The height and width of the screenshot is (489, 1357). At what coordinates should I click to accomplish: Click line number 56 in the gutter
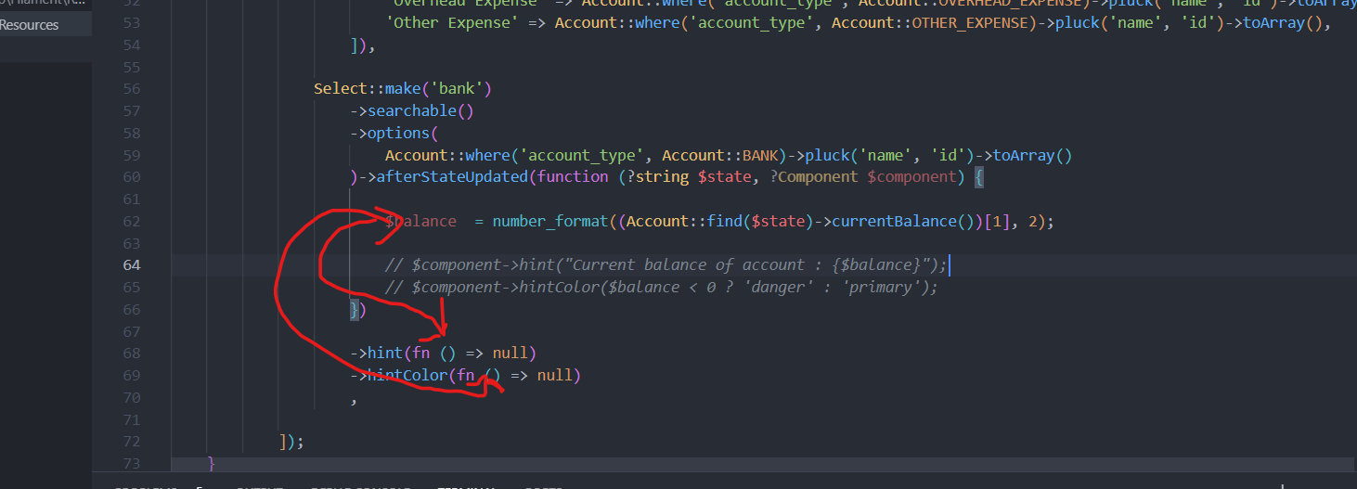pos(131,89)
